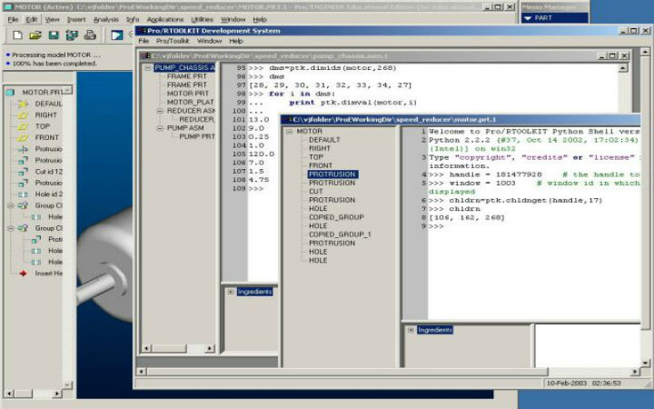Screen dimensions: 654x409
Task: Select the highlighted PROTRUSION in motor.prt.1 tree
Action: [332, 174]
